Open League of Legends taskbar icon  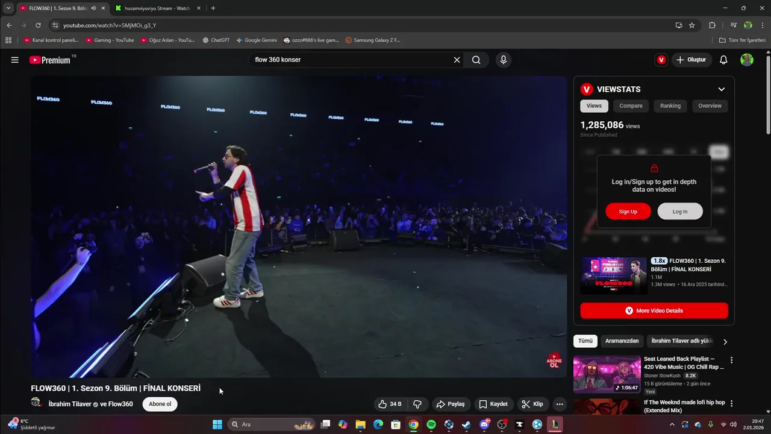555,424
